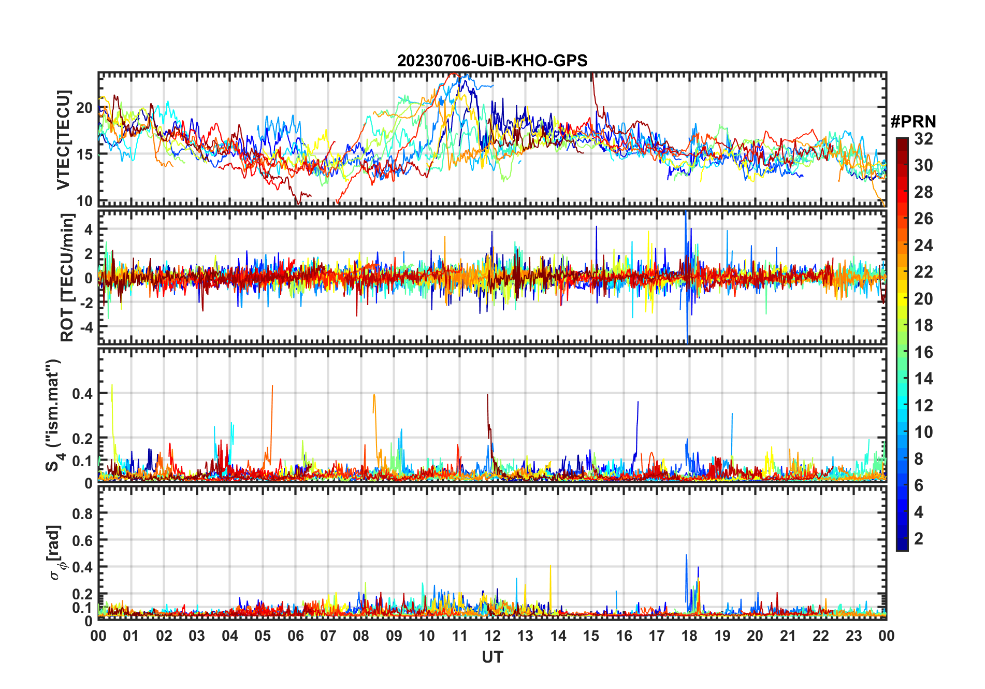
Task: Click the dark red top of PRN colorbar
Action: [902, 142]
